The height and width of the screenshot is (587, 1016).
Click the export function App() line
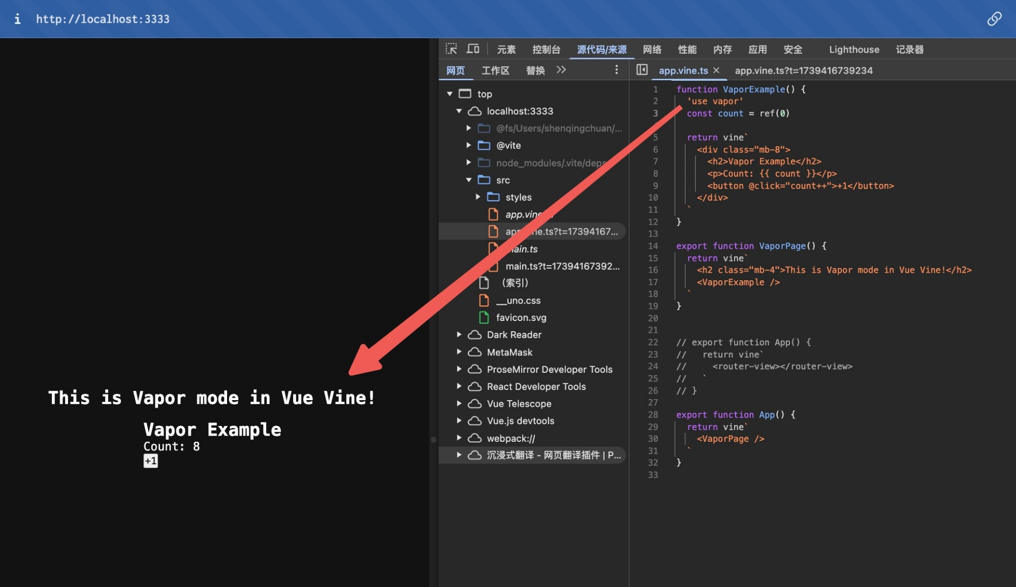click(x=736, y=414)
